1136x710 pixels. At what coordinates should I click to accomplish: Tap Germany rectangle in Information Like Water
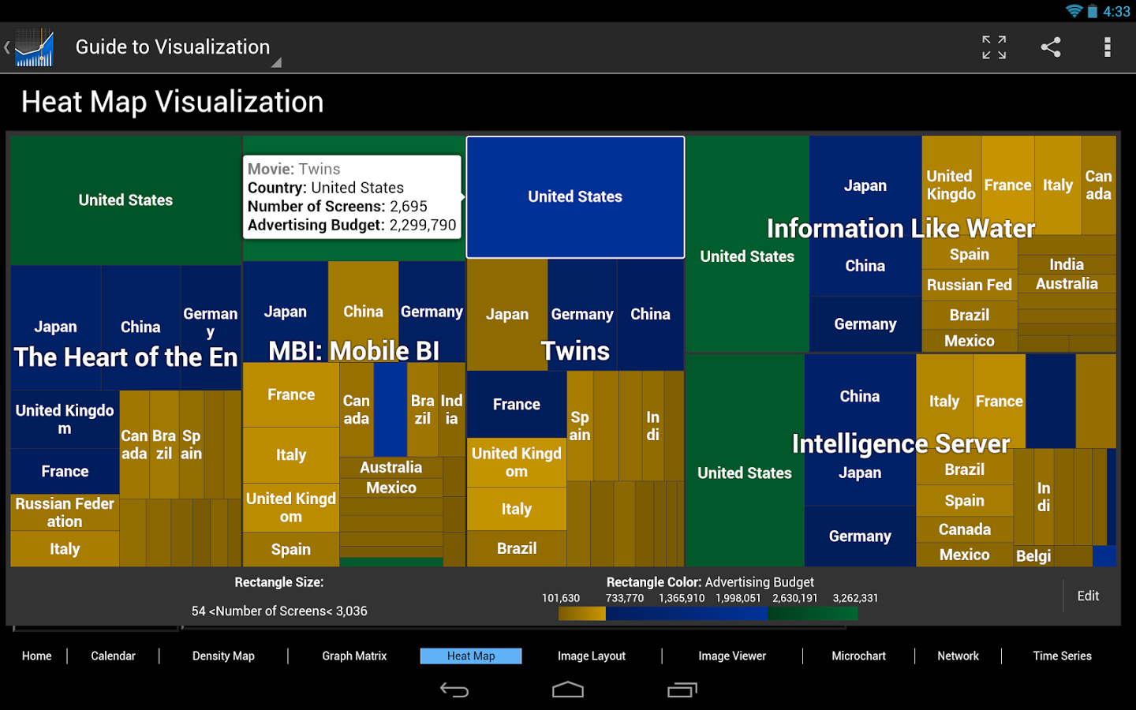[x=865, y=324]
